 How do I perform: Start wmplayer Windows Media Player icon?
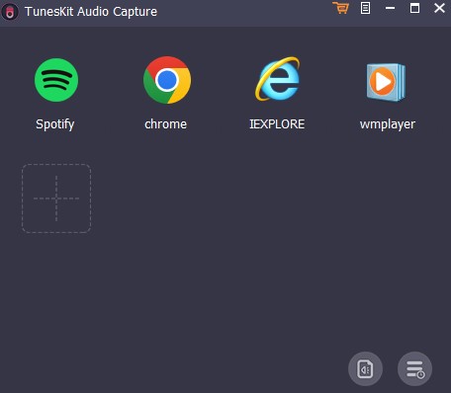[x=386, y=82]
